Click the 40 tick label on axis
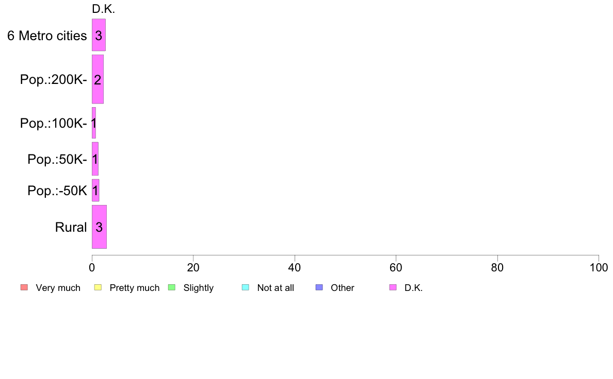613x379 pixels. click(x=295, y=267)
